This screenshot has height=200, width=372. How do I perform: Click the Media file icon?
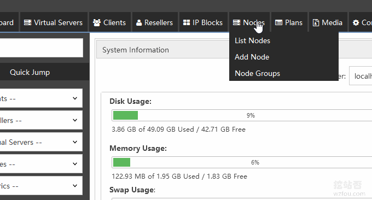(316, 23)
